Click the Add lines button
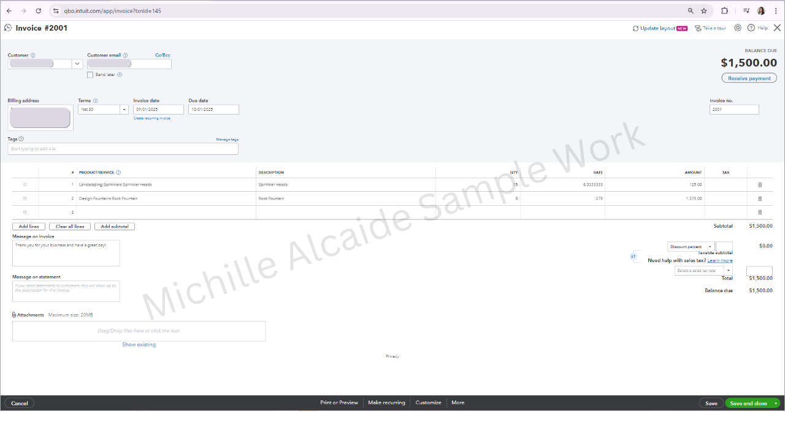Screen dimensions: 785x441 [x=29, y=227]
